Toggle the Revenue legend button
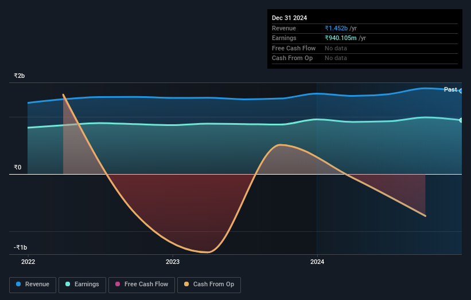 tap(33, 285)
